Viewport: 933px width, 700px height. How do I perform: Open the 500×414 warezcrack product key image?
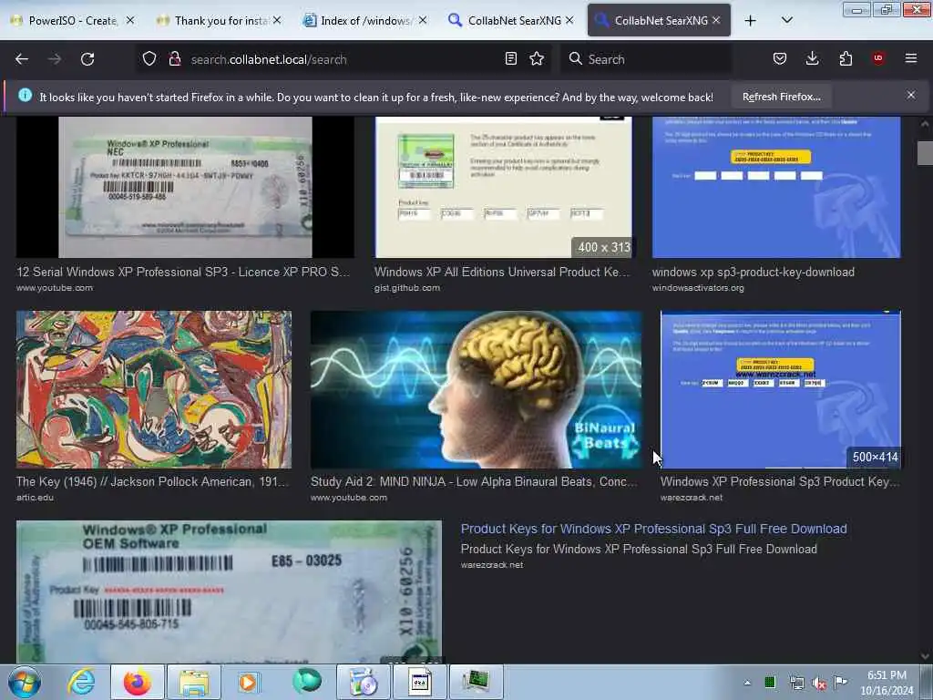[780, 389]
